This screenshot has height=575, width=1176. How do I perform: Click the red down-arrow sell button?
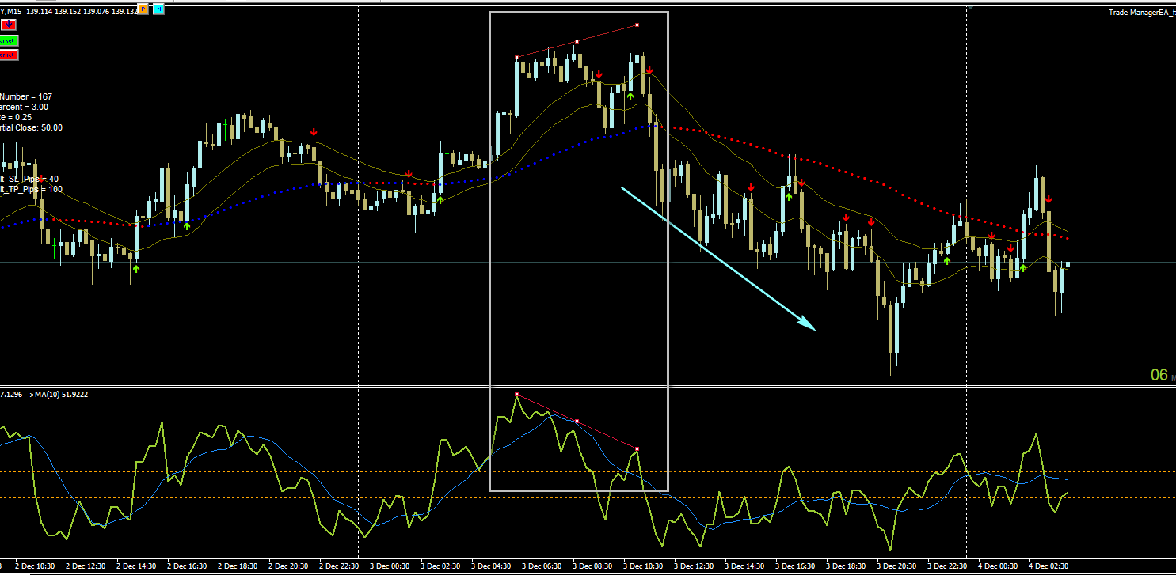point(8,25)
